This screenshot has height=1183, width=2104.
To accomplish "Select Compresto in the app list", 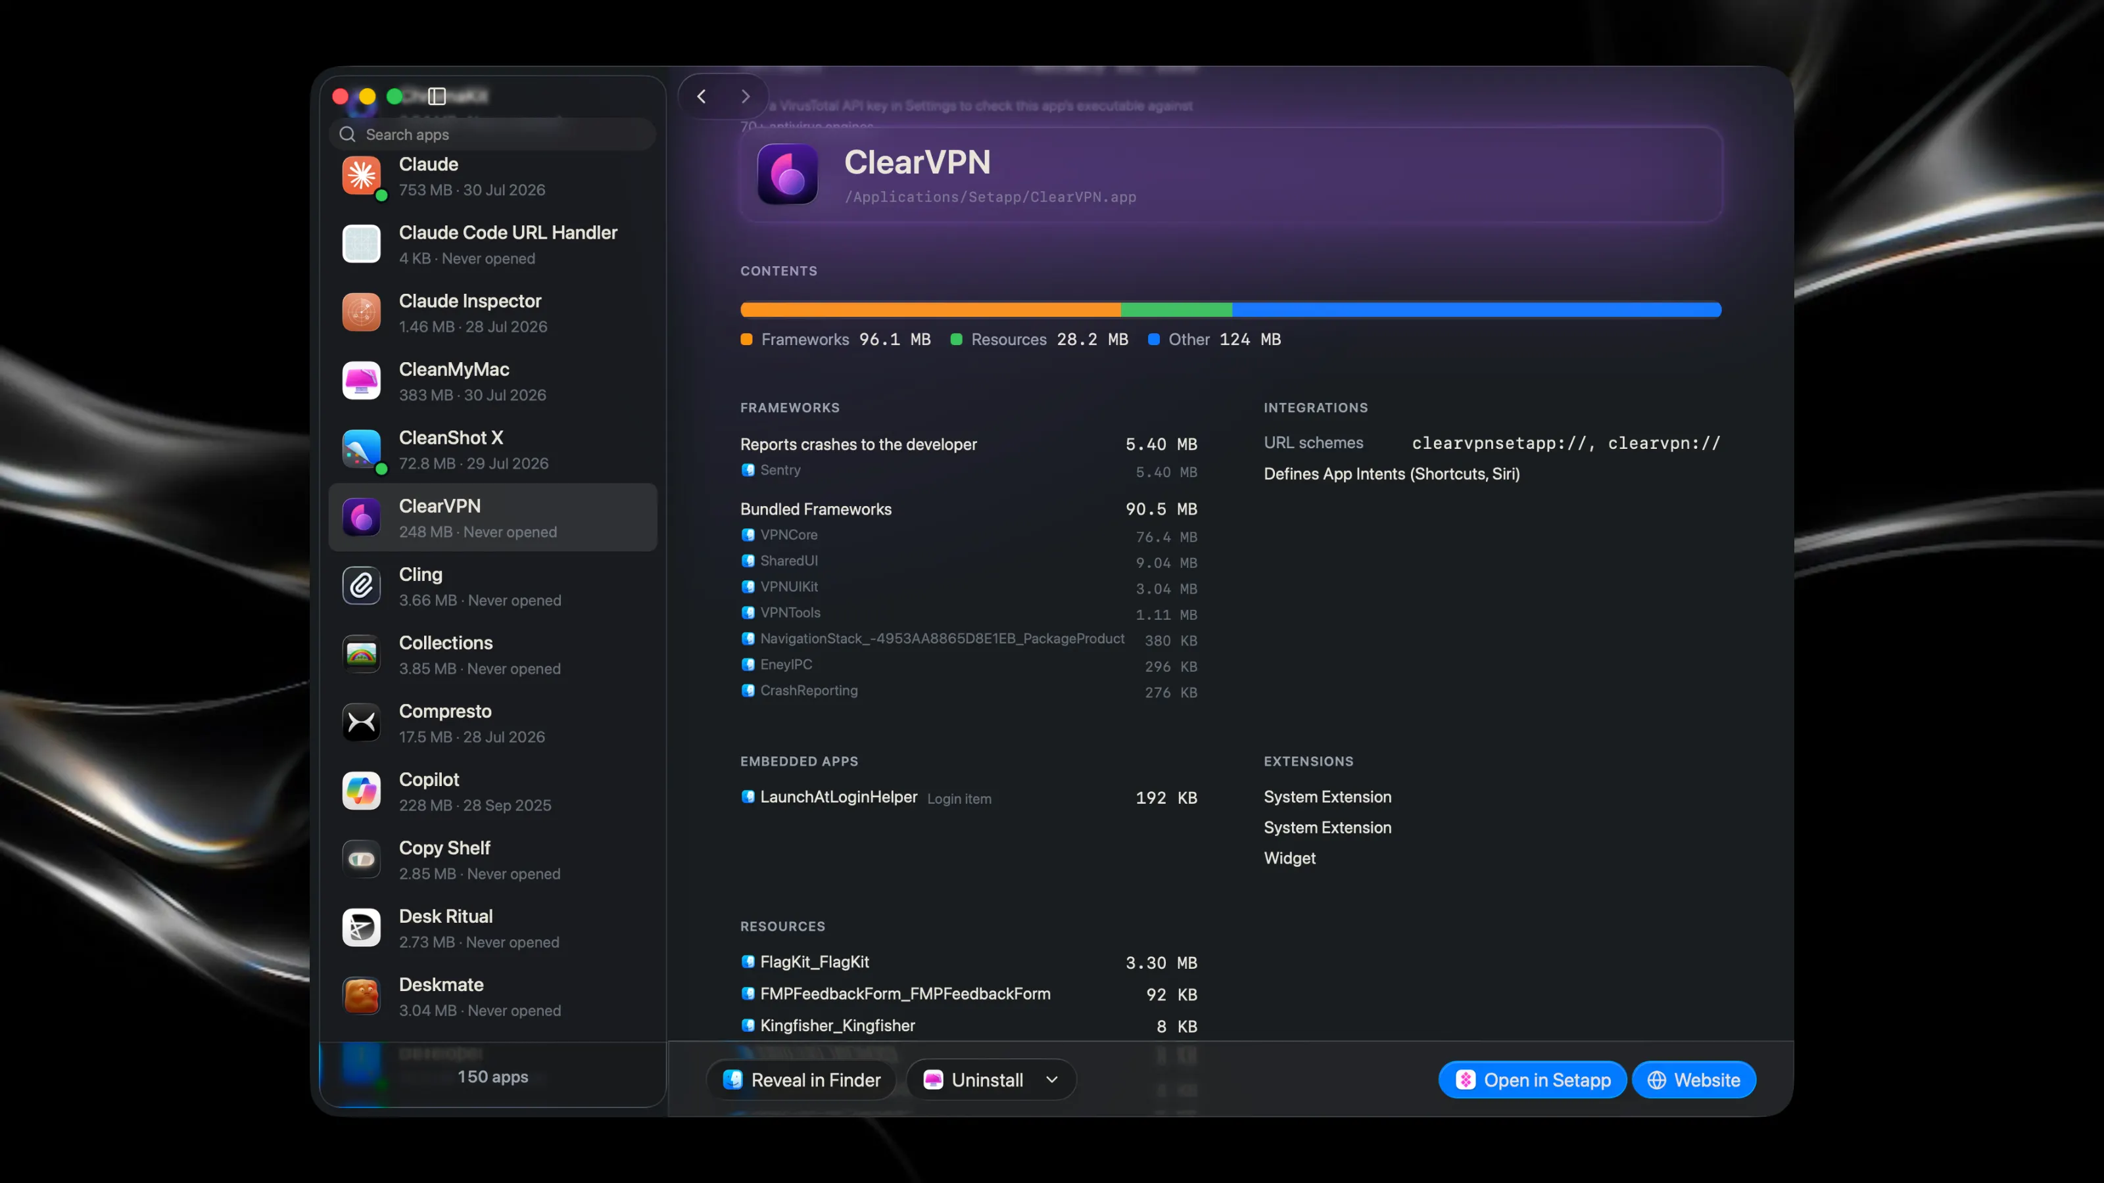I will pos(492,724).
